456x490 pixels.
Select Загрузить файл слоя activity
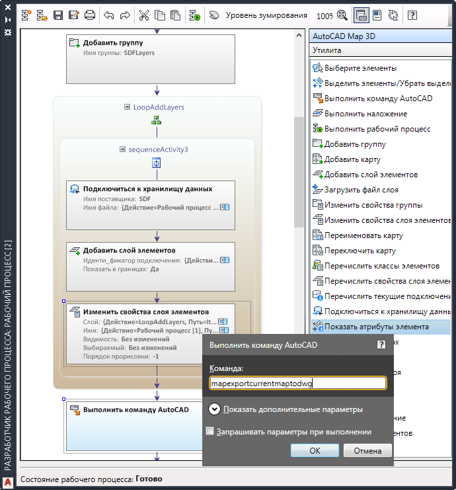point(381,190)
